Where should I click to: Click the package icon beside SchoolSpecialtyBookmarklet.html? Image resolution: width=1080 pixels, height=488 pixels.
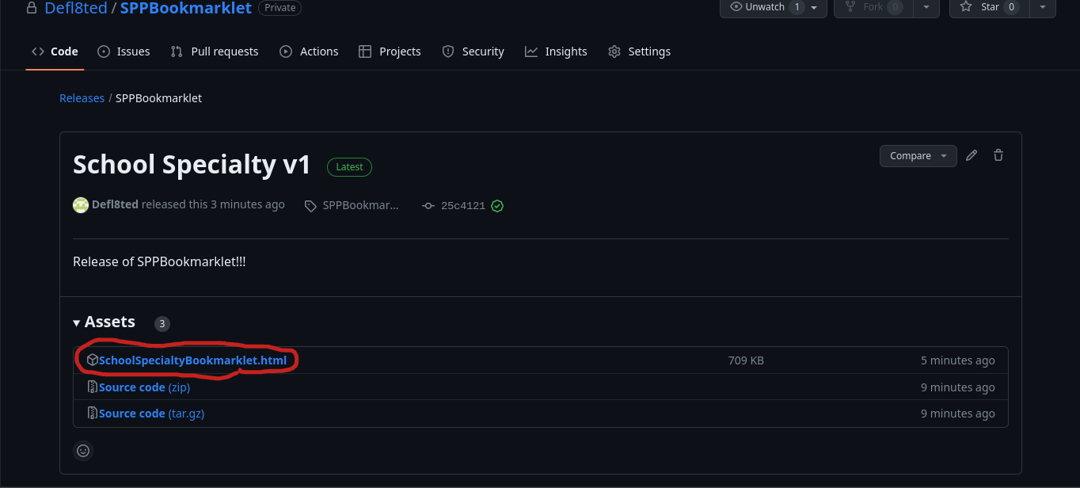[93, 360]
